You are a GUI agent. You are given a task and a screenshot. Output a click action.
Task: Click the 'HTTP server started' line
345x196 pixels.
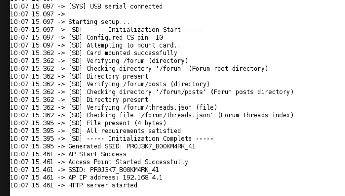[x=102, y=185]
